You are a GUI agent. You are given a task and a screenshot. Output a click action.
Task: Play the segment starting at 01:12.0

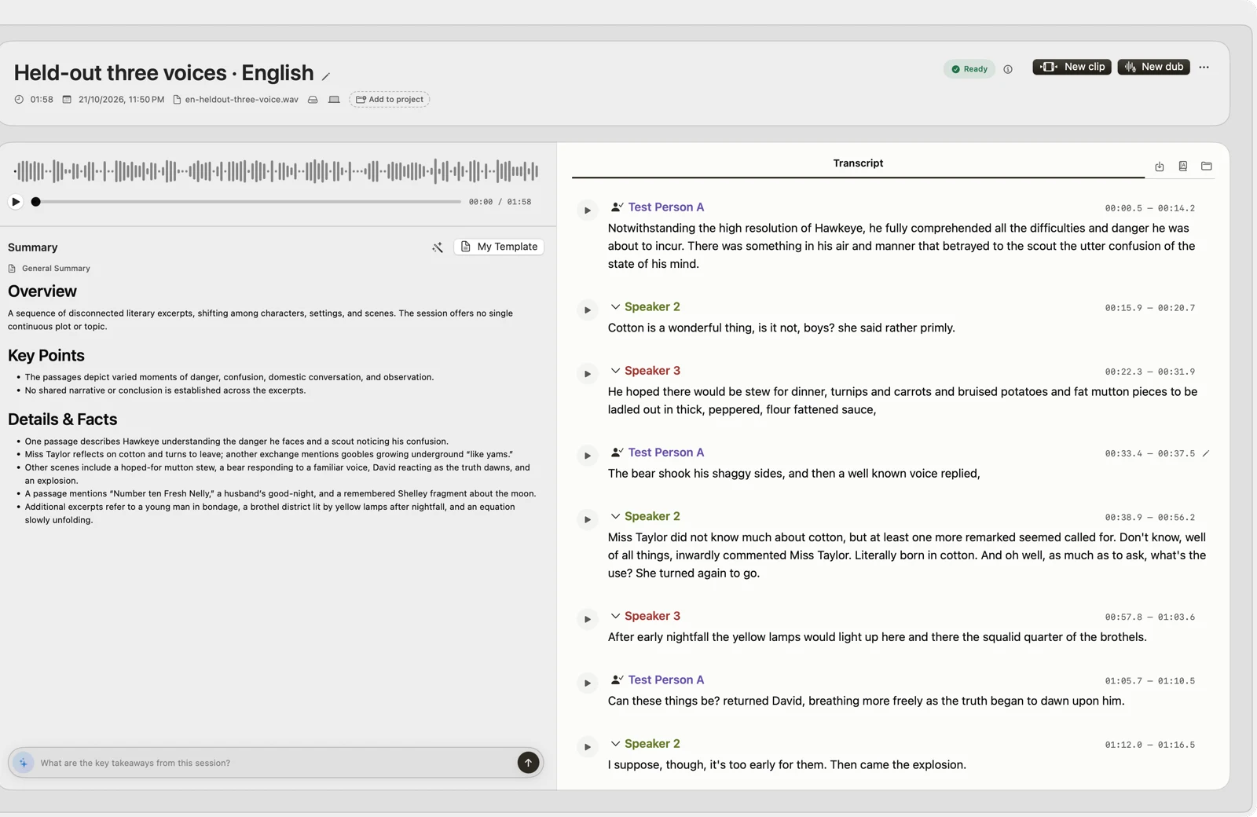coord(588,746)
